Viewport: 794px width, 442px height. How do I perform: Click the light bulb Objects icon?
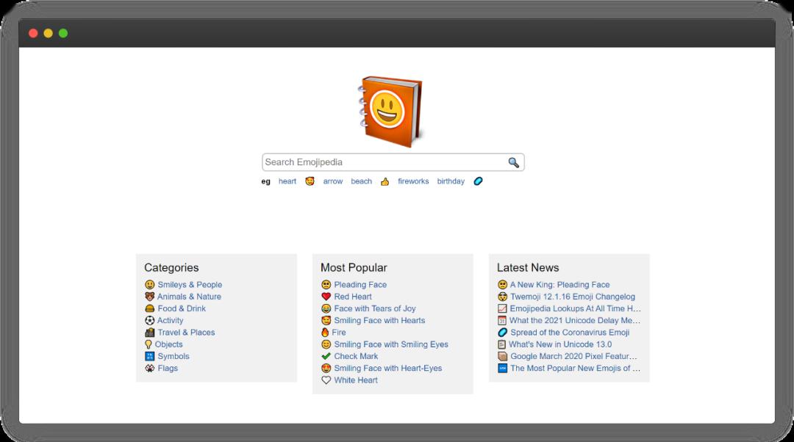(x=149, y=344)
